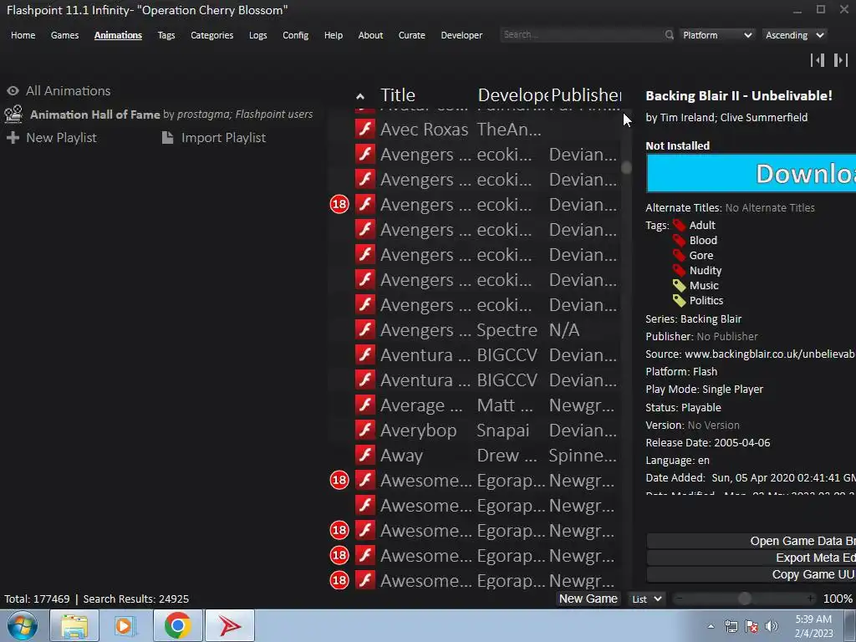Open the Platform sort-by dropdown
Screen dimensions: 856x642
(717, 35)
